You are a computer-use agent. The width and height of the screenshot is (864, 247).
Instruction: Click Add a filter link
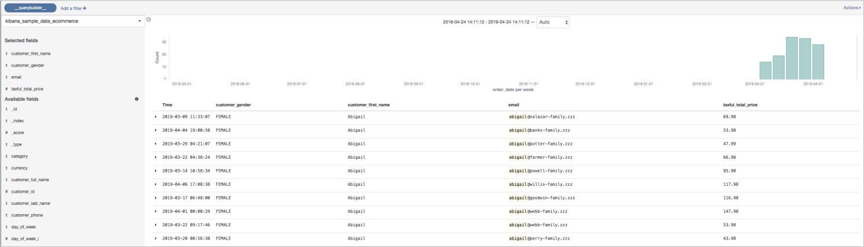73,8
